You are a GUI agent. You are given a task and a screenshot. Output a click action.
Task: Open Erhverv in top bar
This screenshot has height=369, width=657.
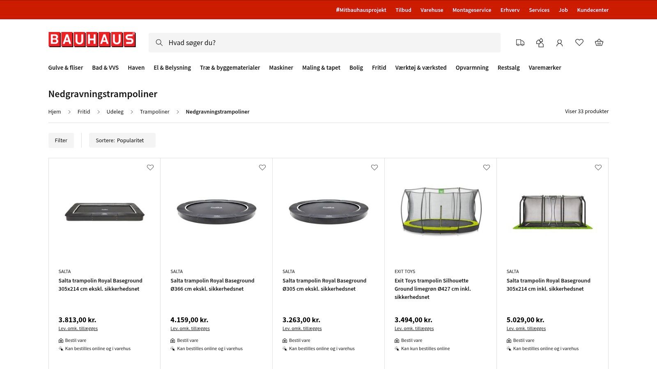tap(510, 10)
